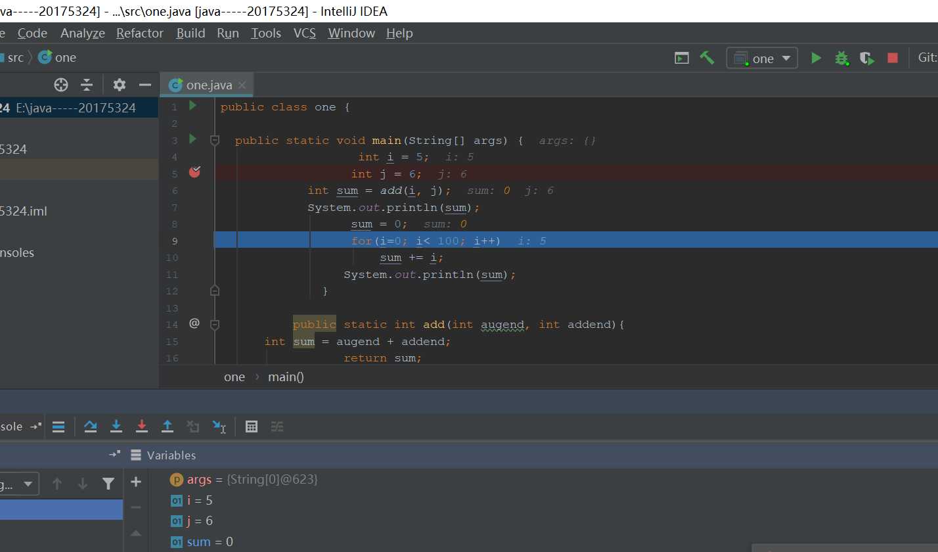Run main method from gutter arrow on line 3
The image size is (938, 552).
(x=192, y=139)
